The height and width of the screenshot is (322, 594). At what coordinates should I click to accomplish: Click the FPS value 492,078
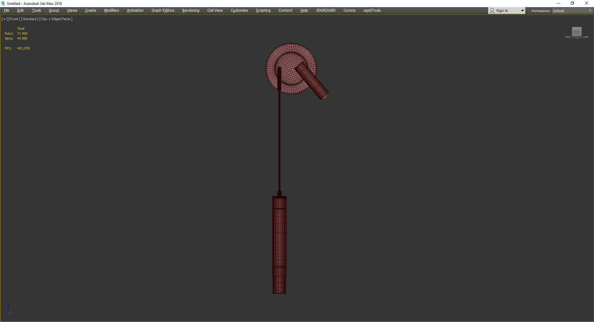[x=23, y=48]
